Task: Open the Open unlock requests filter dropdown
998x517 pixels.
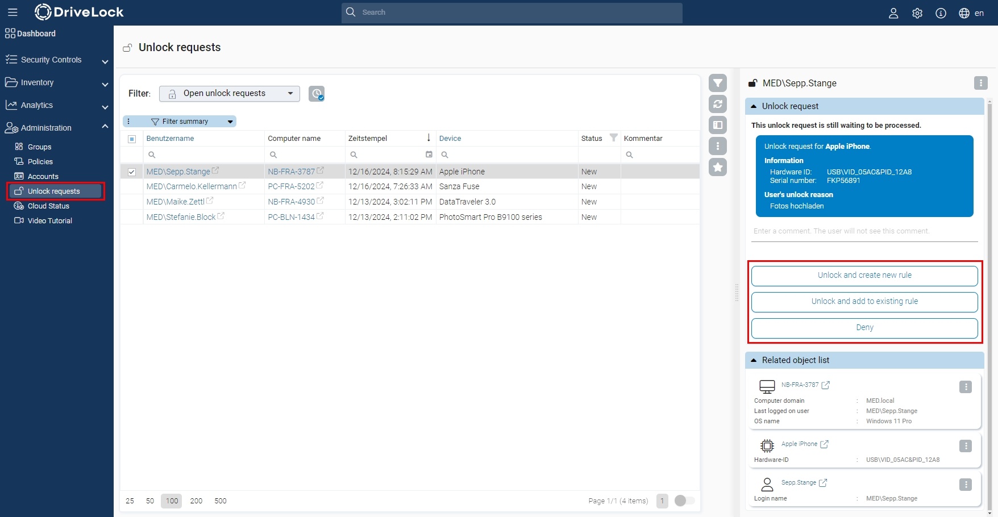Action: [230, 94]
